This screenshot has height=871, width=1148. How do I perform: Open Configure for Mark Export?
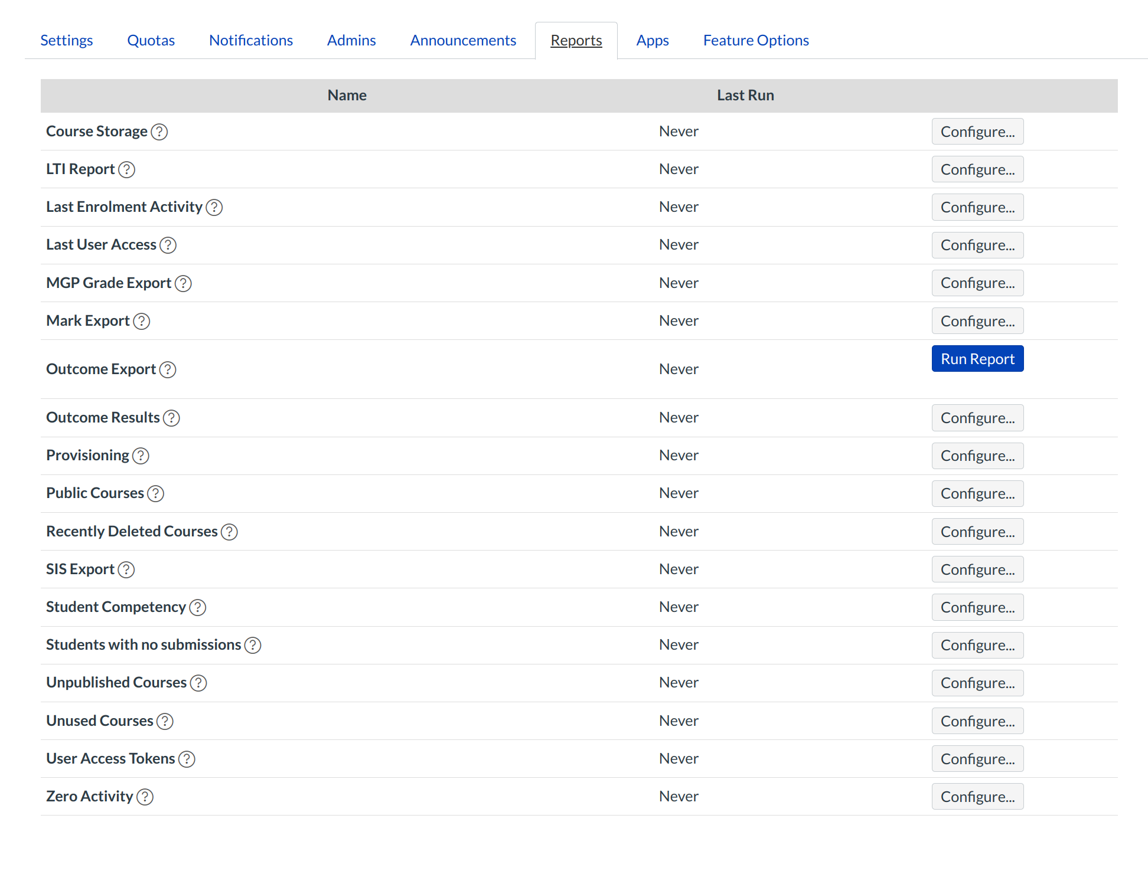(x=977, y=321)
